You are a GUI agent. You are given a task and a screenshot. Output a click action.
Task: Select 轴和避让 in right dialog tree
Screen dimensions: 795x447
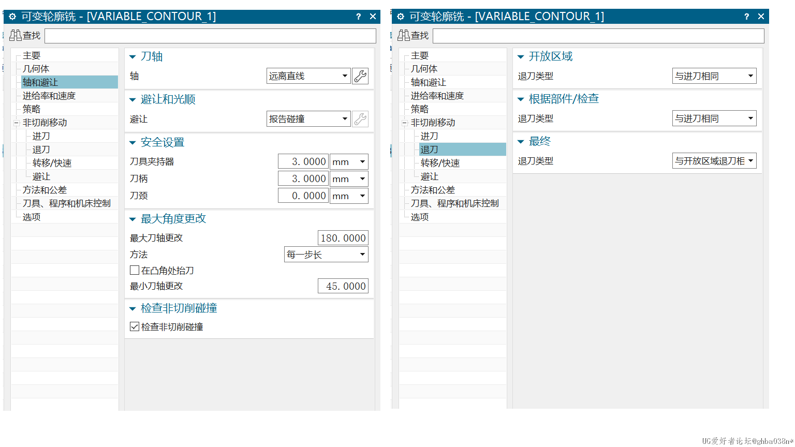click(429, 82)
